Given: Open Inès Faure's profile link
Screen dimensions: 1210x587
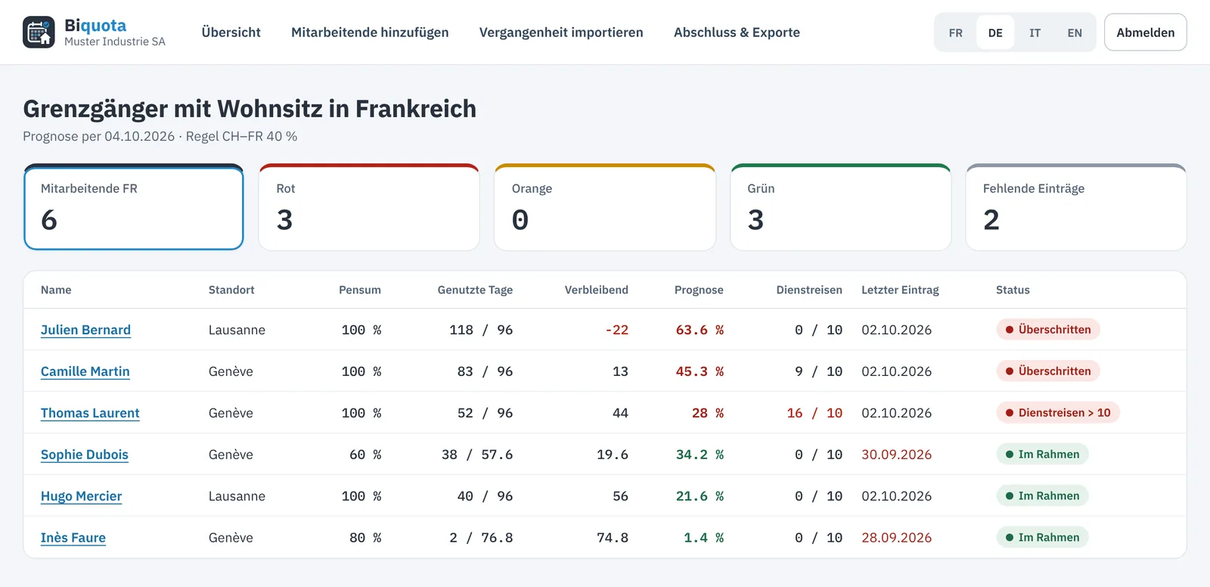Looking at the screenshot, I should (73, 538).
